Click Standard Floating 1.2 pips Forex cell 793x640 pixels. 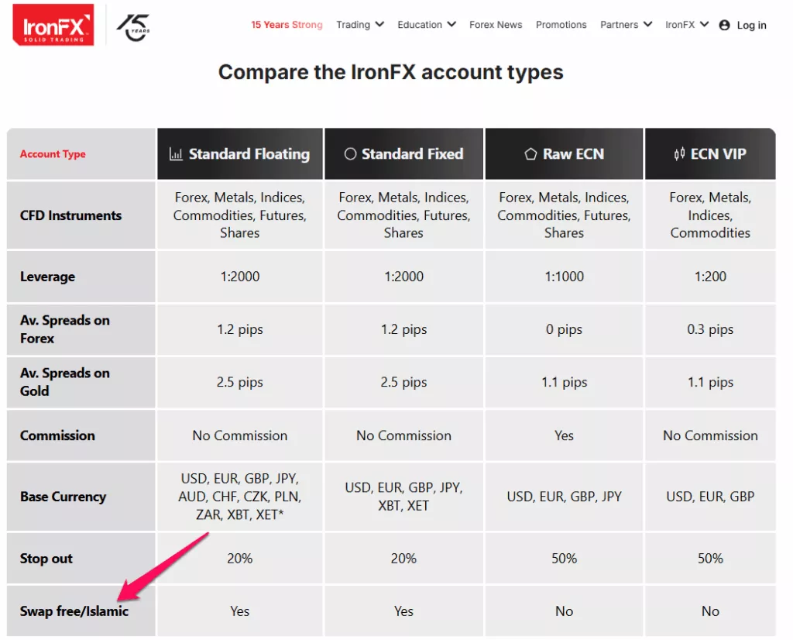pos(240,329)
